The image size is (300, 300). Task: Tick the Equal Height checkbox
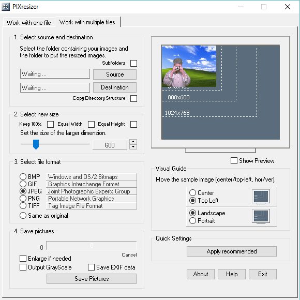coord(133,124)
